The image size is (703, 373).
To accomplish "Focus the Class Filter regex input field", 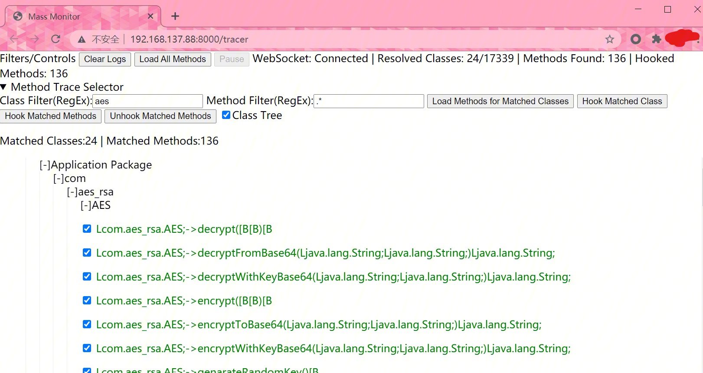I will (147, 101).
